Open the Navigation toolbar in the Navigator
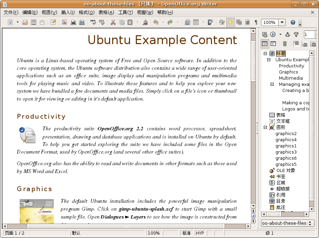Screen dimensions: 319x238 273,35
